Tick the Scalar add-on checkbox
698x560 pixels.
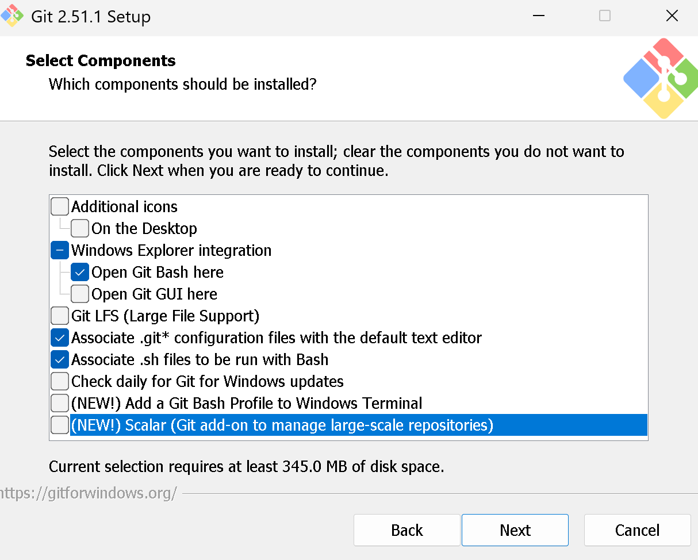[x=60, y=425]
